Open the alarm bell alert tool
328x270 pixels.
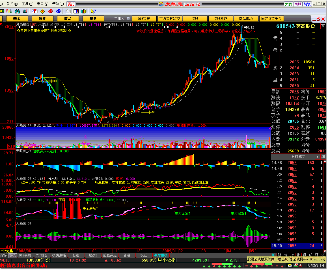click(25, 11)
